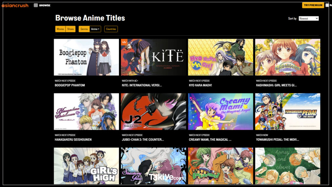Click the JUBEI-CHAN 2: THE COUNTER... title link
Viewport: 332px width, 187px height.
pyautogui.click(x=143, y=140)
